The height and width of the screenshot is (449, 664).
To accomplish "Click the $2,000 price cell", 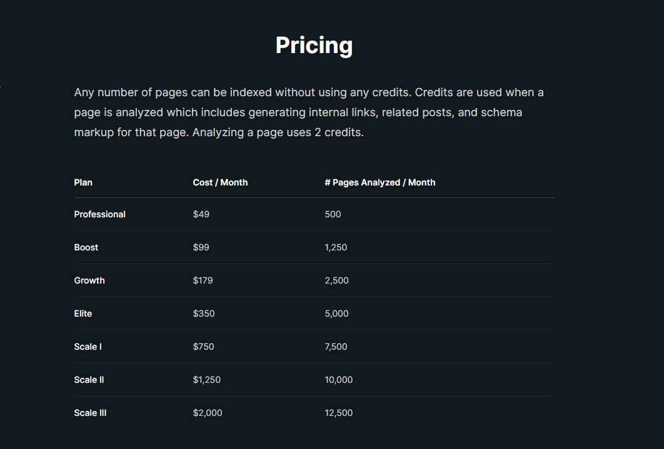I will 208,413.
